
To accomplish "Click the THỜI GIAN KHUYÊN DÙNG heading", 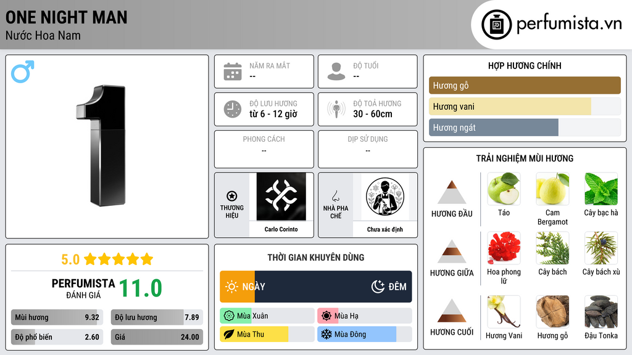I will [316, 258].
